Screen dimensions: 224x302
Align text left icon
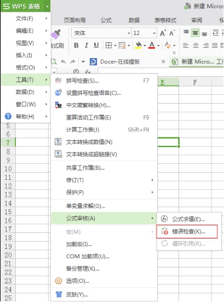click(x=186, y=45)
